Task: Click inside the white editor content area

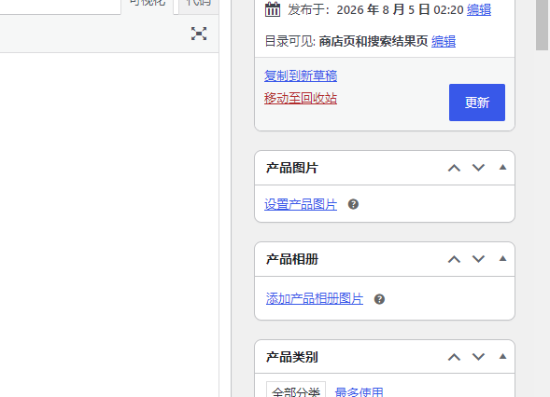Action: point(109,225)
